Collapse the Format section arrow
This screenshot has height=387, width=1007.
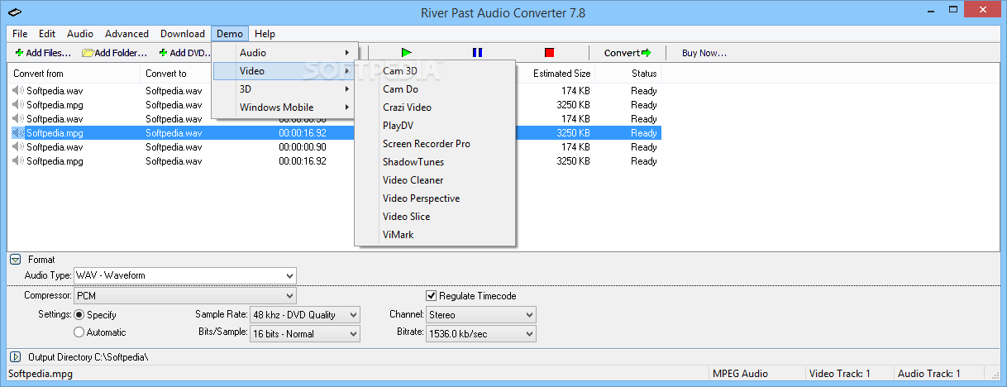pyautogui.click(x=16, y=260)
